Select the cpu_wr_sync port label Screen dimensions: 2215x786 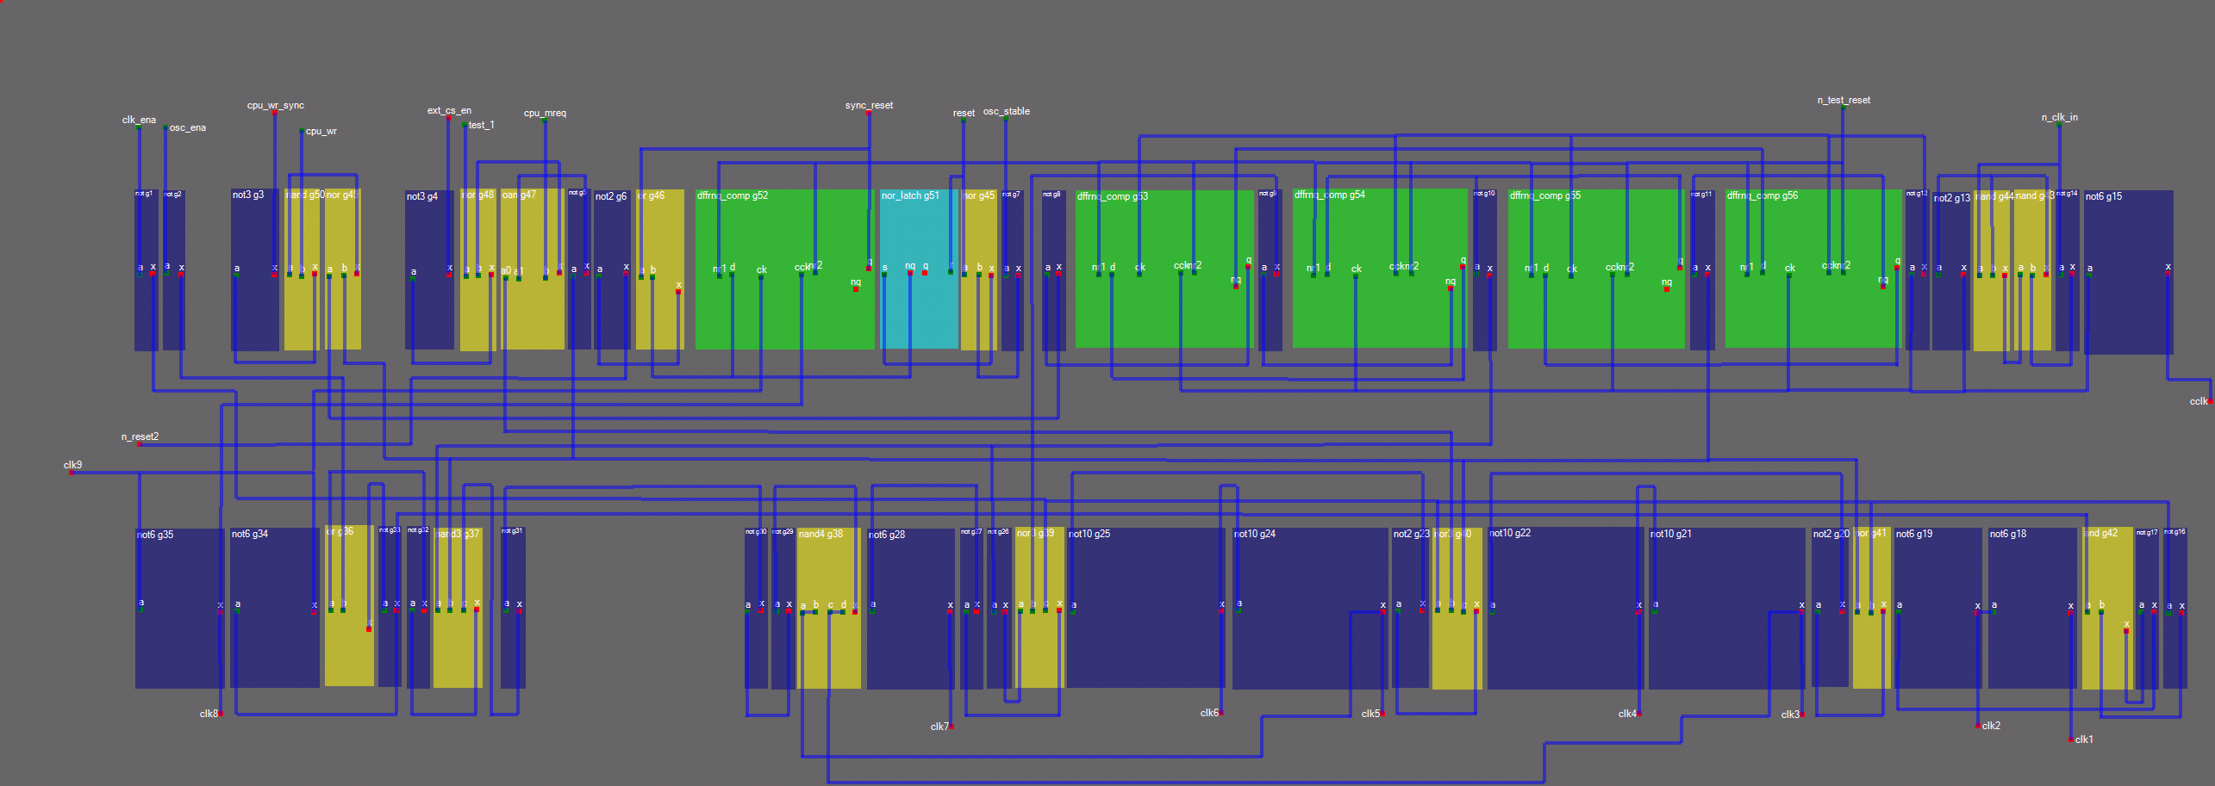coord(276,105)
